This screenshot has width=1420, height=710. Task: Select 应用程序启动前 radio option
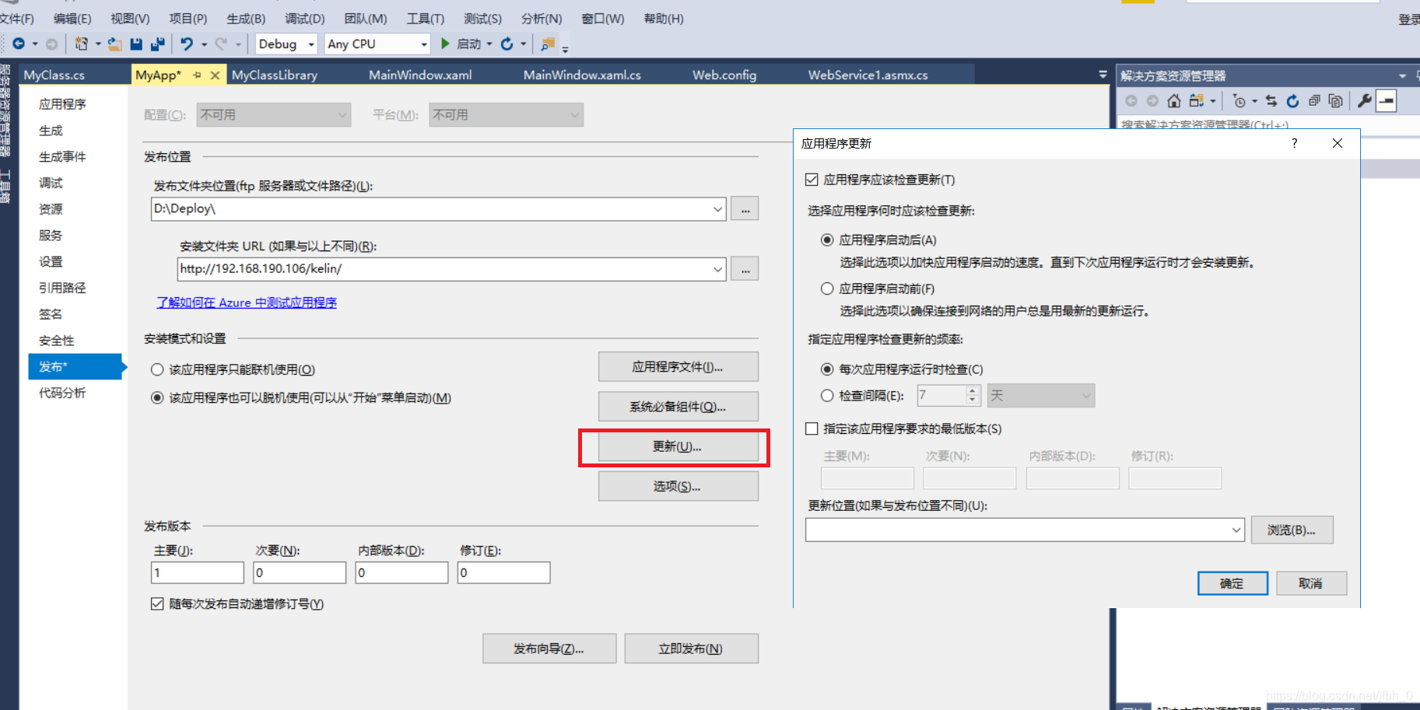coord(827,289)
